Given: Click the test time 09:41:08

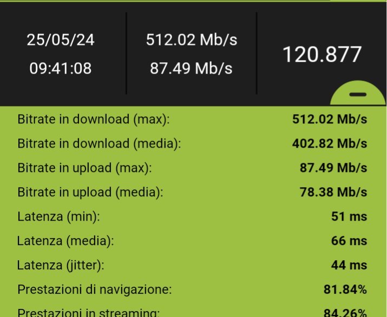Looking at the screenshot, I should 60,69.
